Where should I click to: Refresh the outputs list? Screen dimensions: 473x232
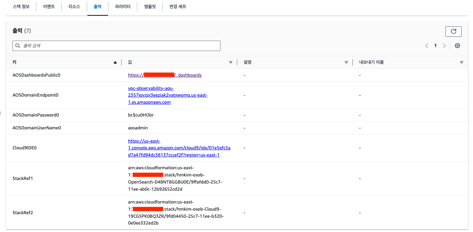453,31
